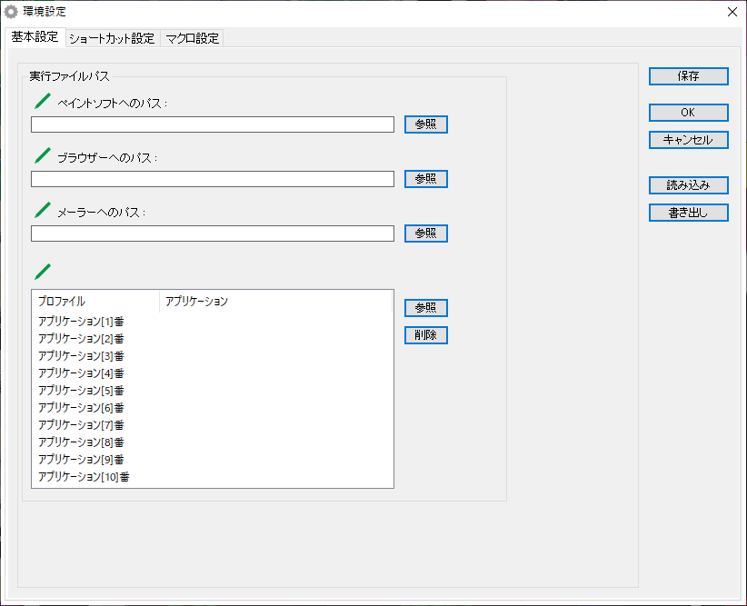
Task: Switch to the ショートカット設定 tab
Action: point(111,38)
